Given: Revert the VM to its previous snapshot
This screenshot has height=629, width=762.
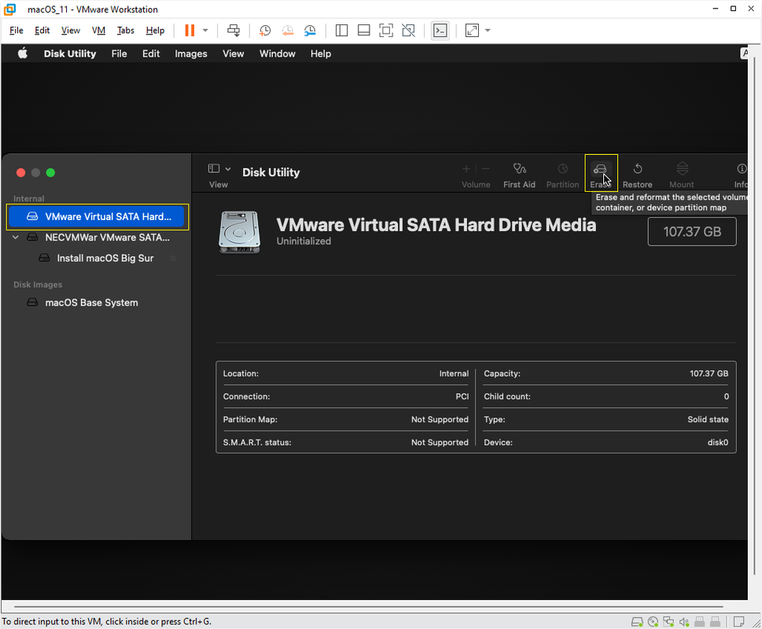Looking at the screenshot, I should [288, 31].
